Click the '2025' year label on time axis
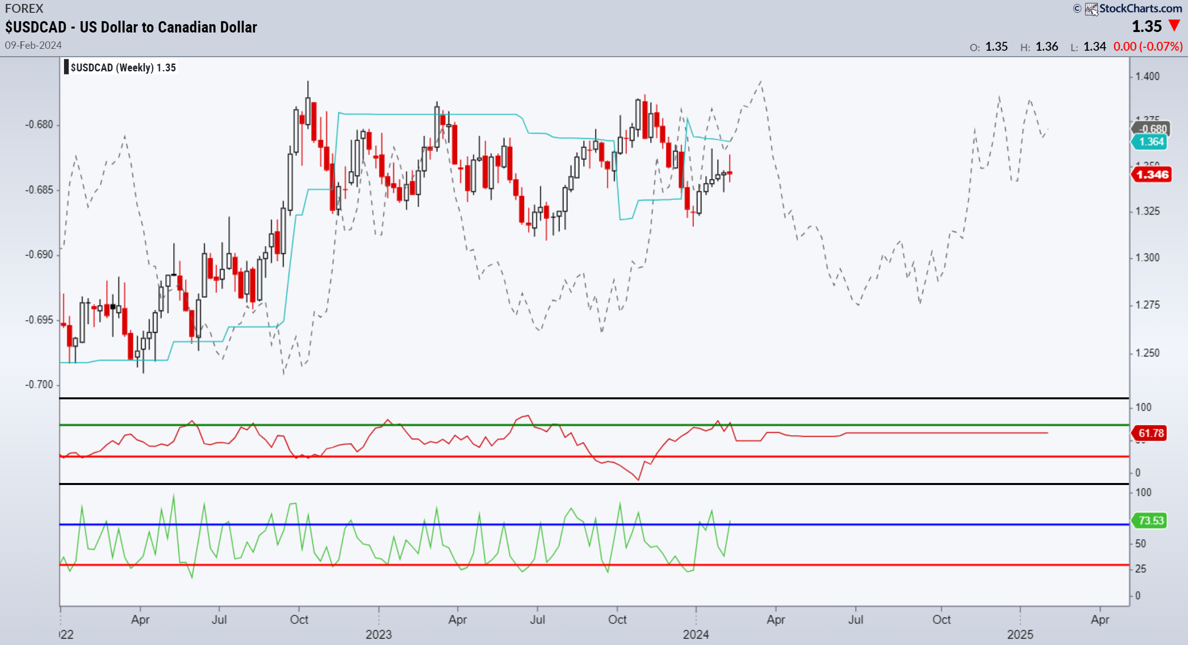 pyautogui.click(x=1020, y=634)
